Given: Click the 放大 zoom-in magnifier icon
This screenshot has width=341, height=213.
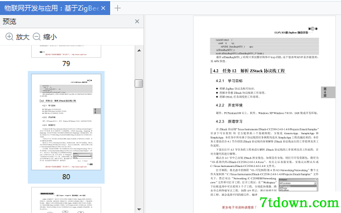Looking at the screenshot, I should 9,37.
